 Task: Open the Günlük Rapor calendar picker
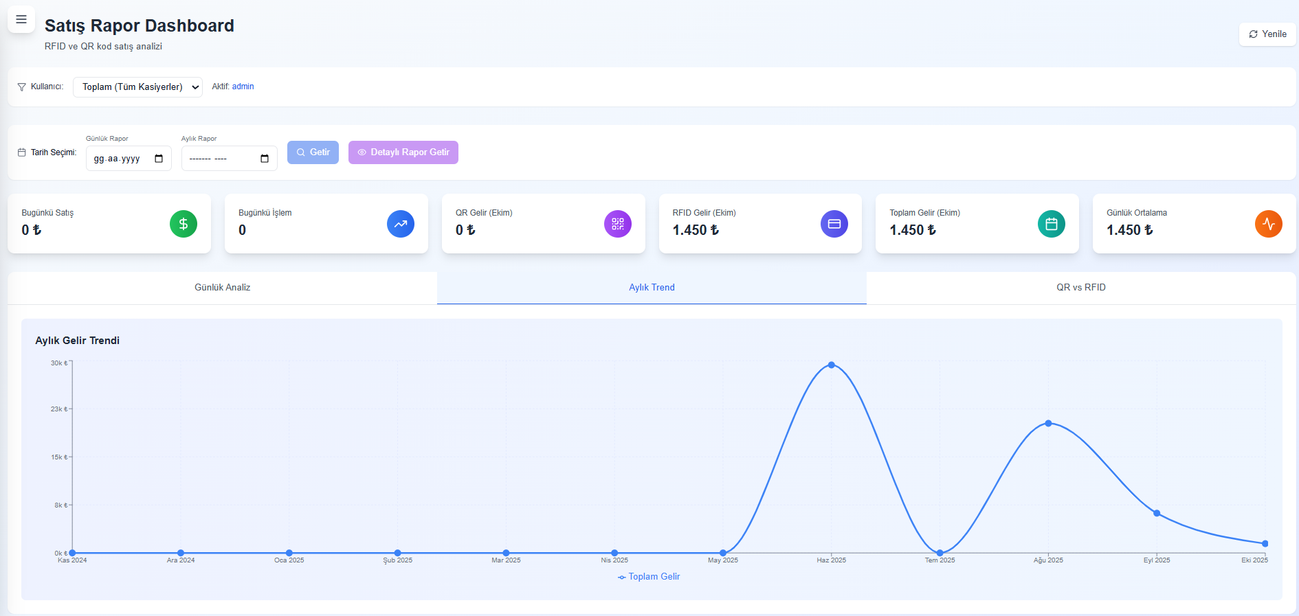(x=159, y=159)
